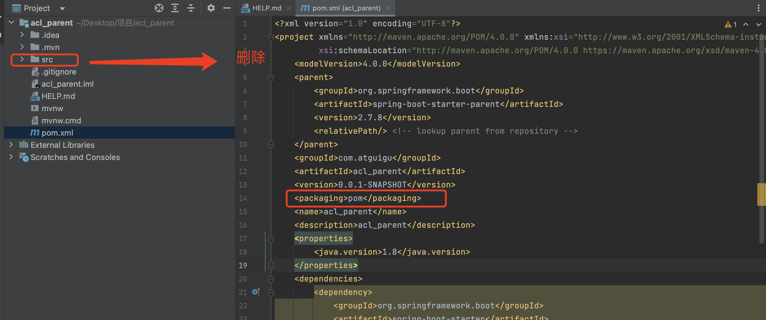The image size is (766, 320).
Task: Click the warning indicator icon in editor
Action: (728, 24)
